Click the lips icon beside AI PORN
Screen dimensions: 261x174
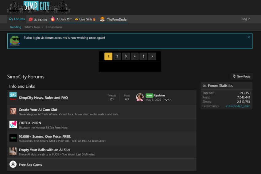(31, 19)
